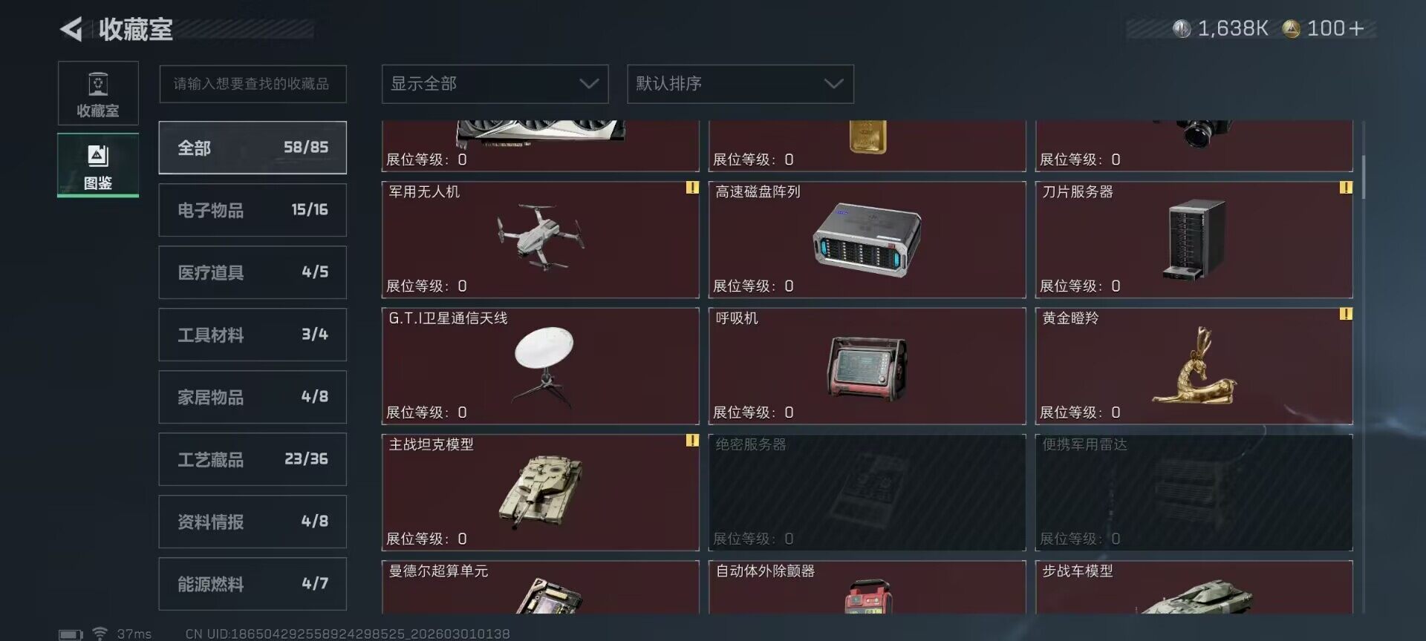Select the 军用无人机 drone item
Viewport: 1426px width, 641px height.
point(541,239)
